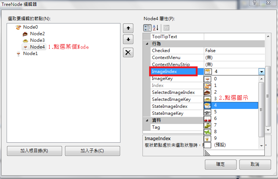Pick the cake image at index 2
Screen dimensions: 278x179
coord(231,92)
